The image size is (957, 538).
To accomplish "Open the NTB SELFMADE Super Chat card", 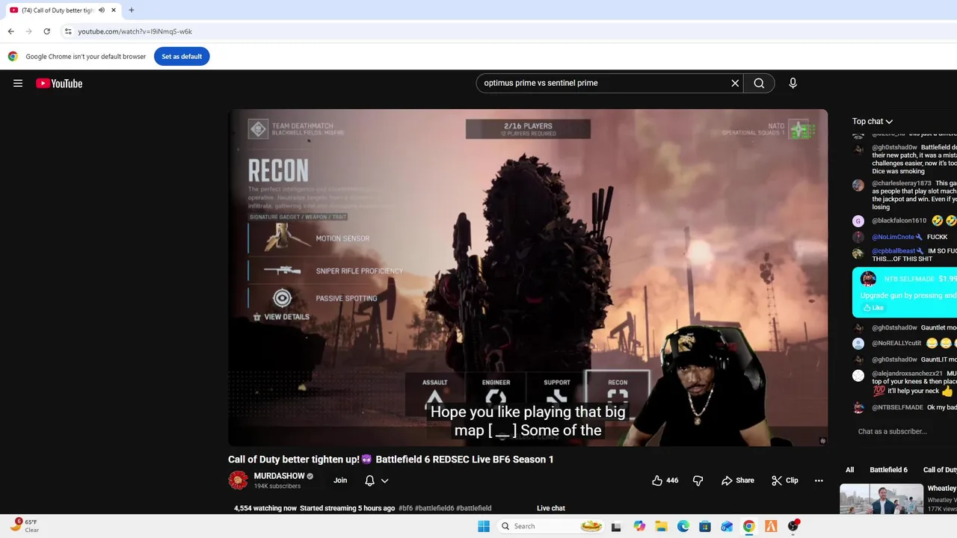I will click(905, 292).
